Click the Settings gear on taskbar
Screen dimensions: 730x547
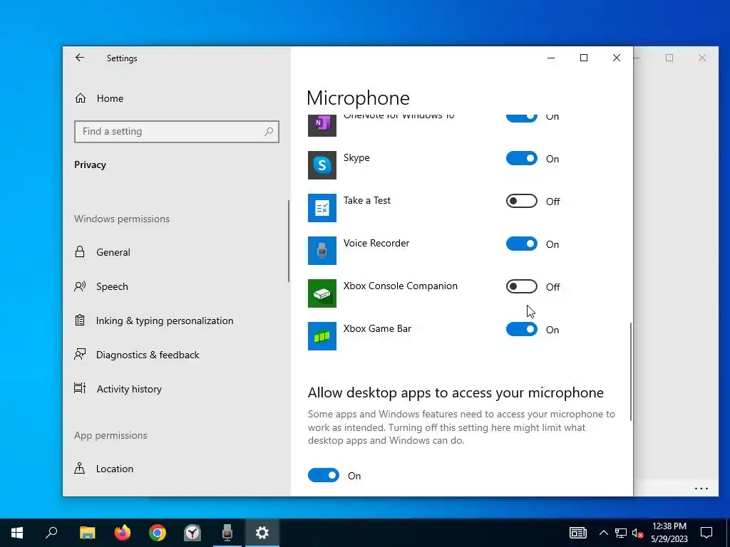click(262, 533)
